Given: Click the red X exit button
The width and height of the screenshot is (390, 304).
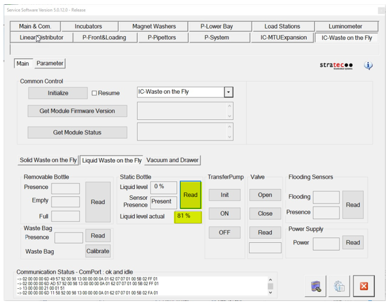Looking at the screenshot, I should point(364,286).
